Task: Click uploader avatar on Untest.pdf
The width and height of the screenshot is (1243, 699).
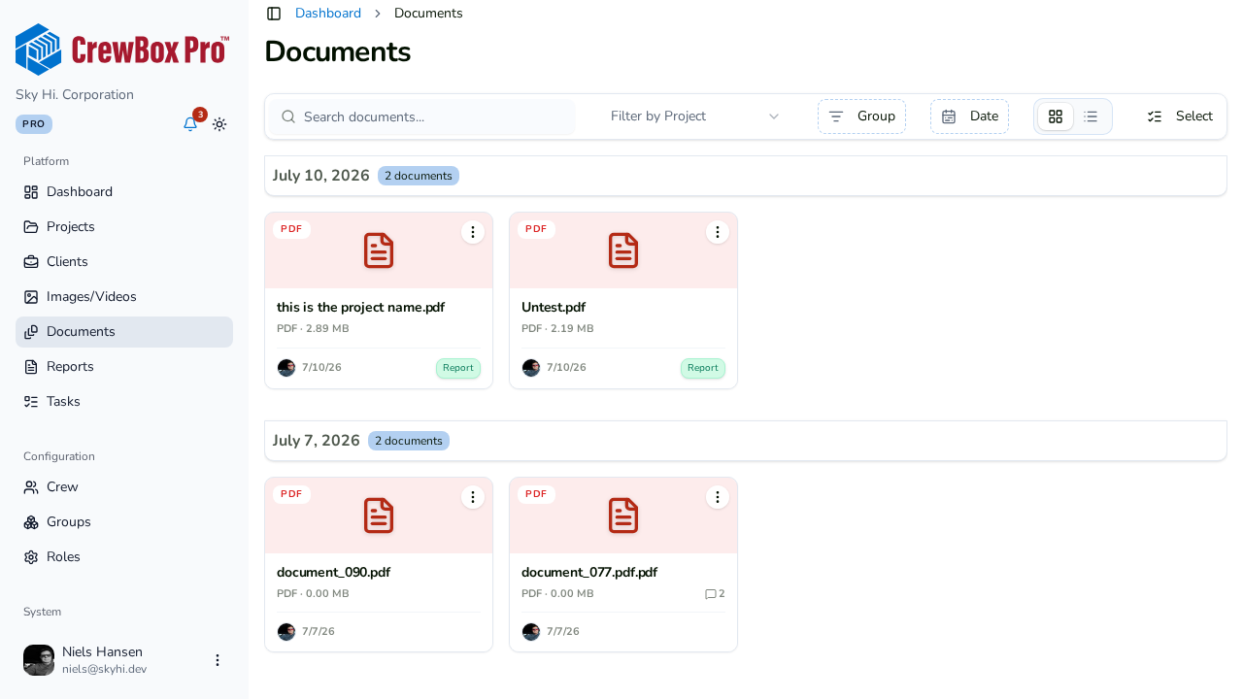Action: pos(531,368)
